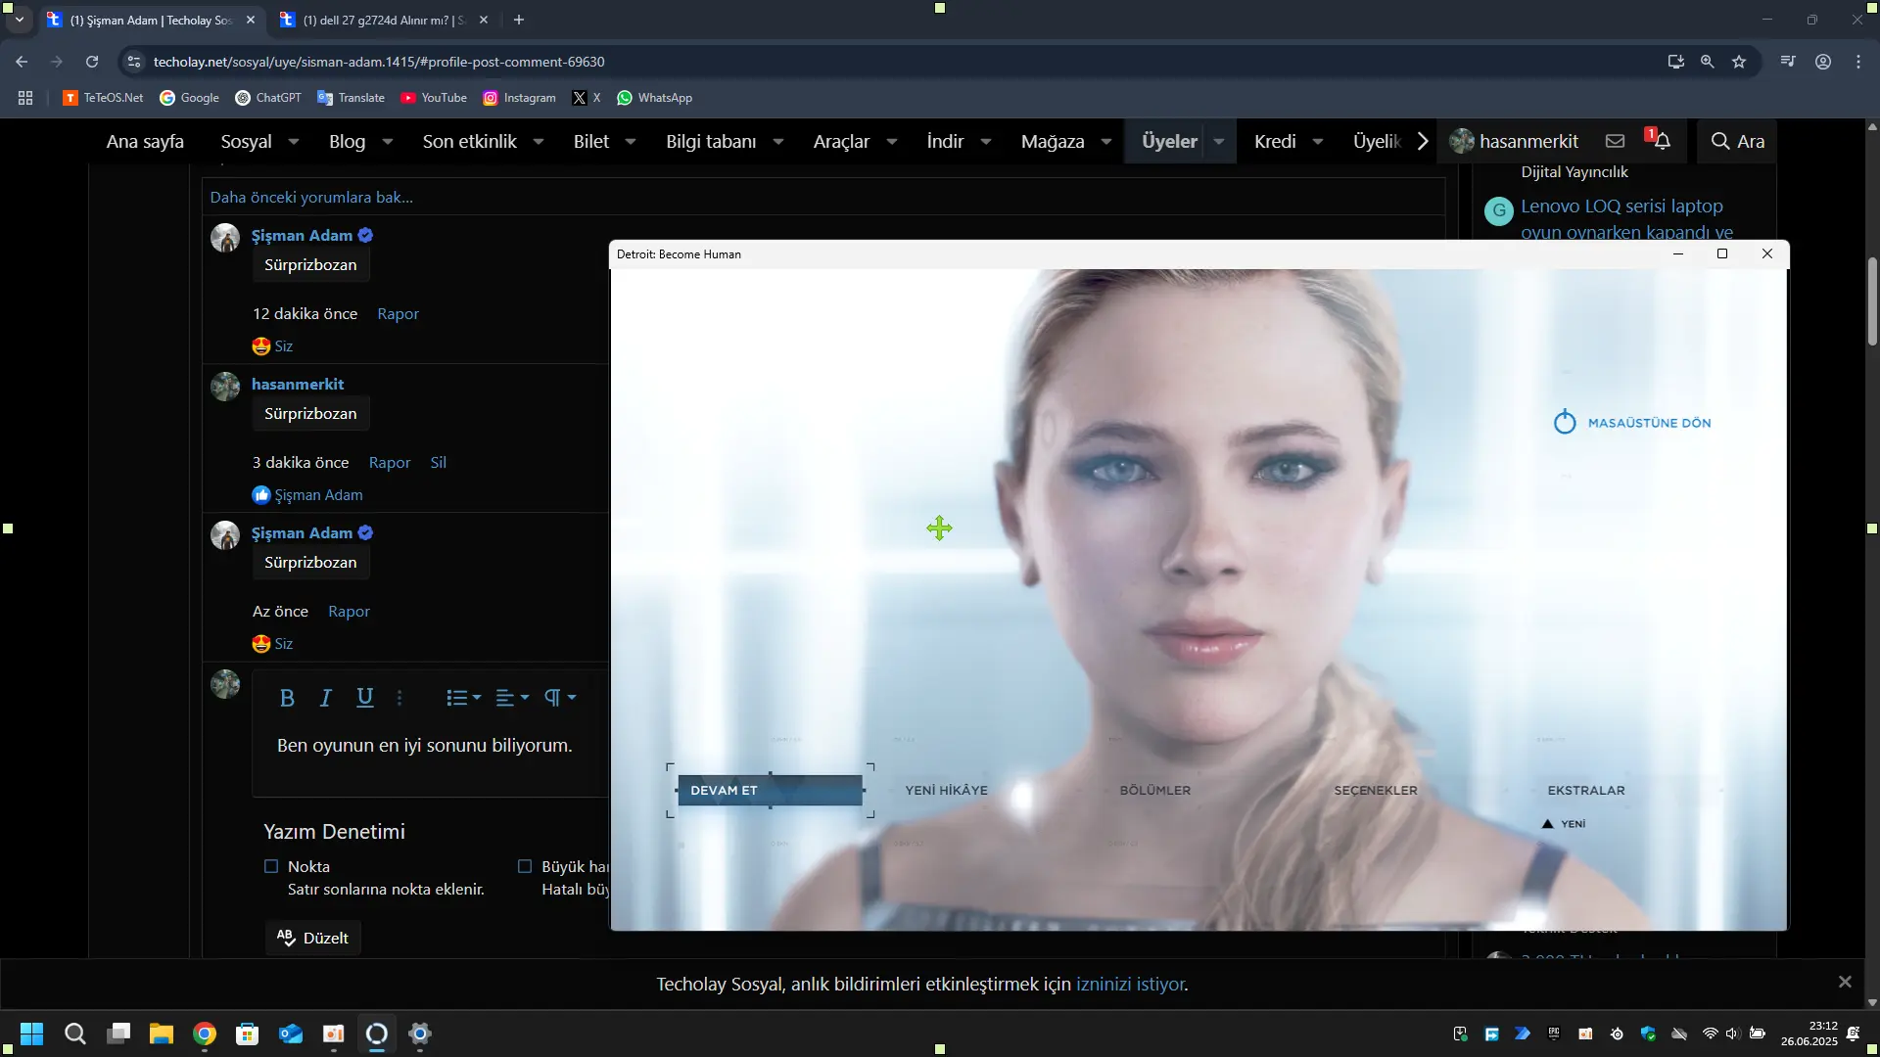Expand the Sosyal dropdown arrow
The width and height of the screenshot is (1880, 1057).
coord(293,142)
